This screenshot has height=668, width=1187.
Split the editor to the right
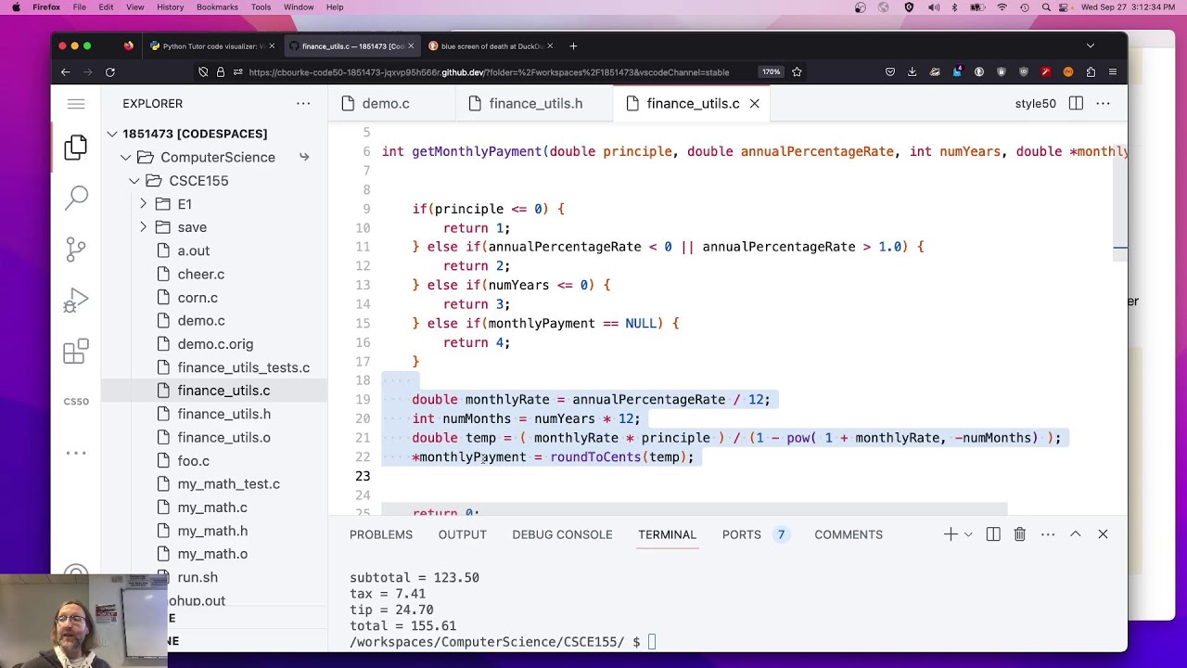click(1076, 104)
